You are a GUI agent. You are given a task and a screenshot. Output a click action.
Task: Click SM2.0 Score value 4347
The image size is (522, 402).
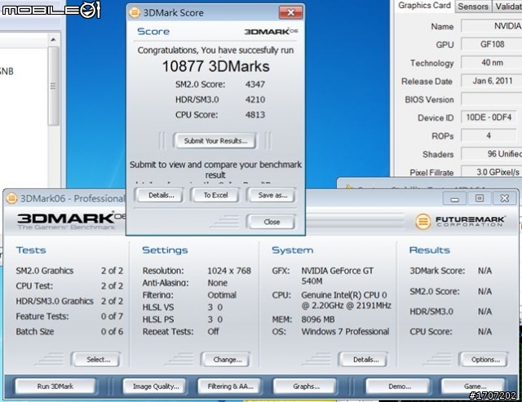coord(255,84)
